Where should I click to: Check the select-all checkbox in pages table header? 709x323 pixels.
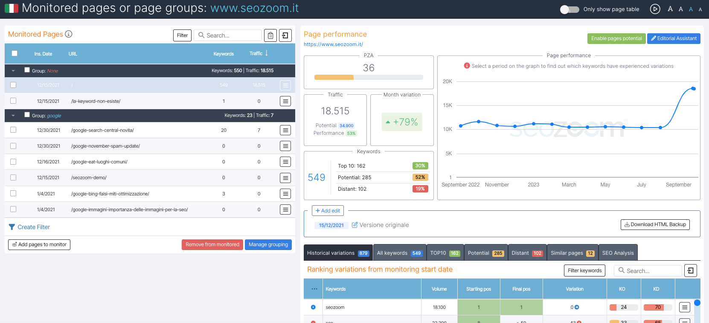(15, 53)
